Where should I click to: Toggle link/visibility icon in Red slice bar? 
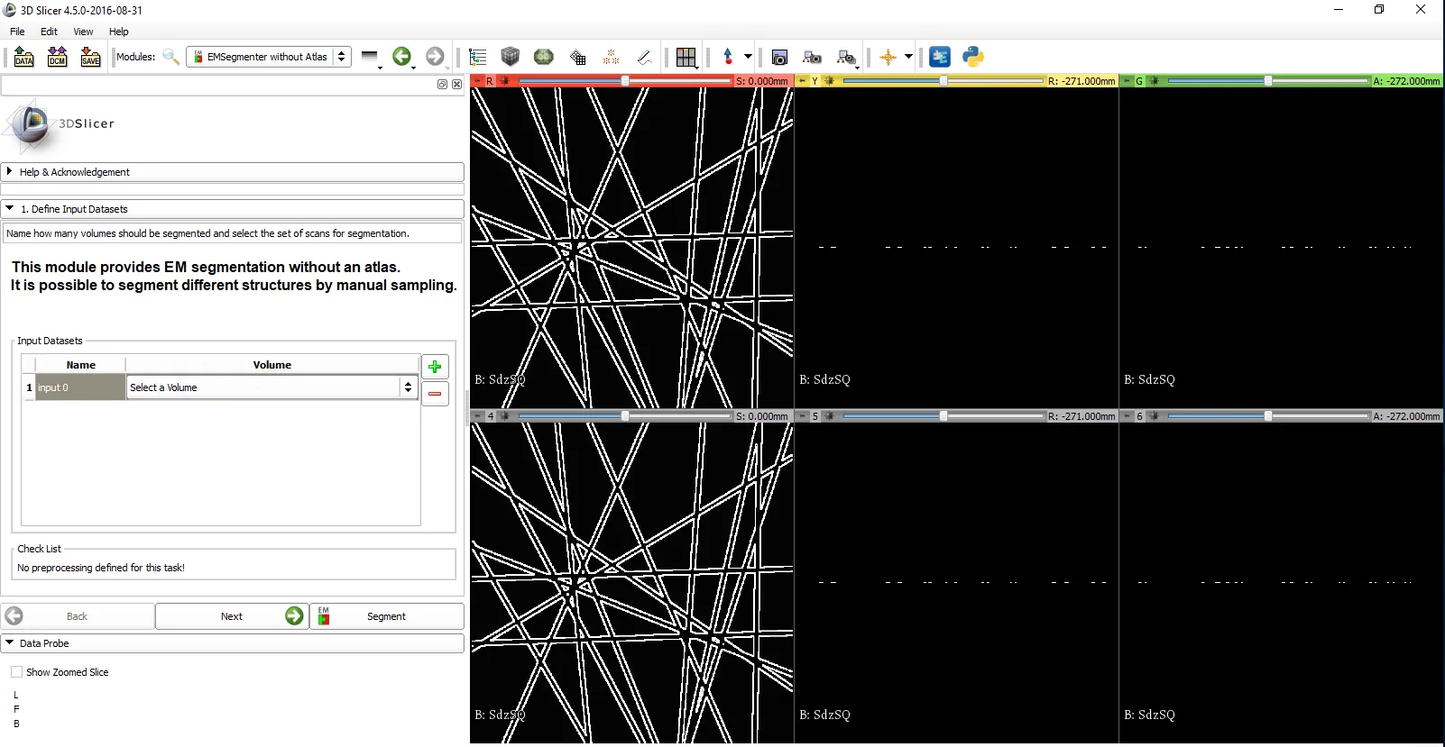[504, 81]
